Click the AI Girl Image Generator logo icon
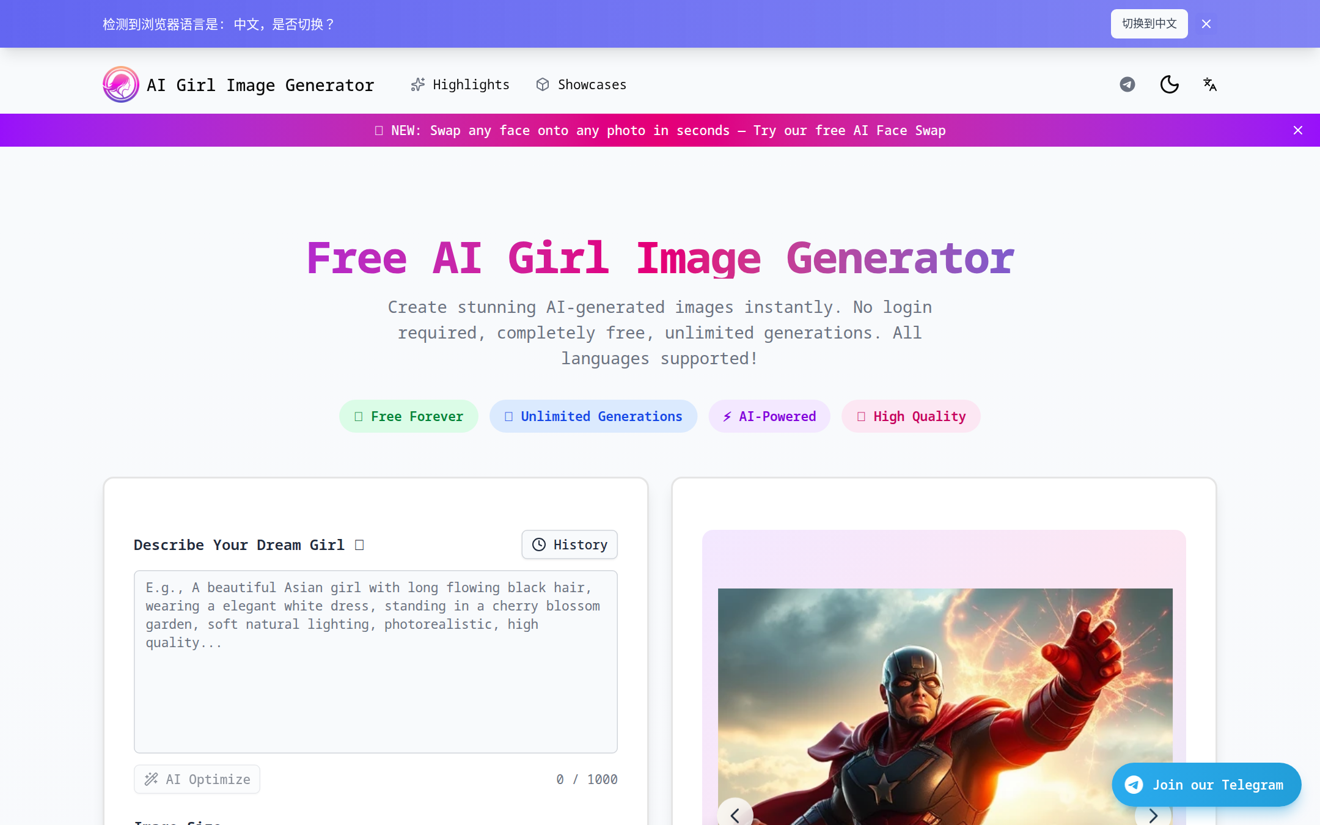 pyautogui.click(x=121, y=84)
